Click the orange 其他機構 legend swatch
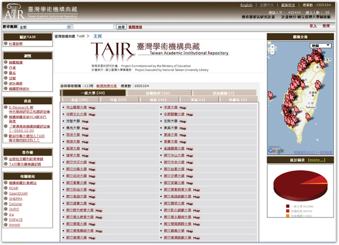This screenshot has width=339, height=245. [x=288, y=216]
